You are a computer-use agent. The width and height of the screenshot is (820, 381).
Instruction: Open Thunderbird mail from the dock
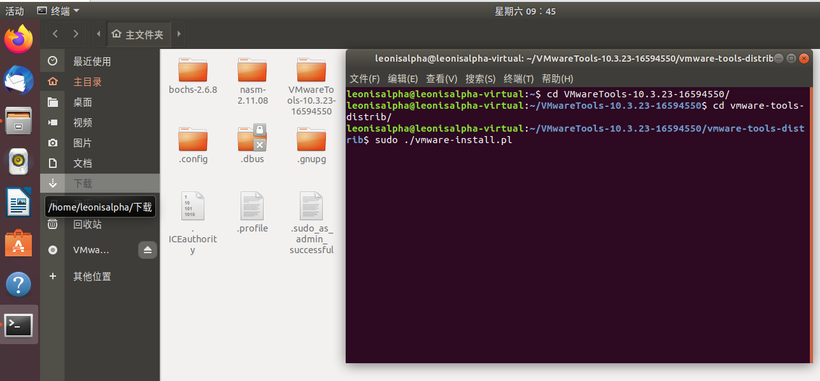pyautogui.click(x=19, y=80)
